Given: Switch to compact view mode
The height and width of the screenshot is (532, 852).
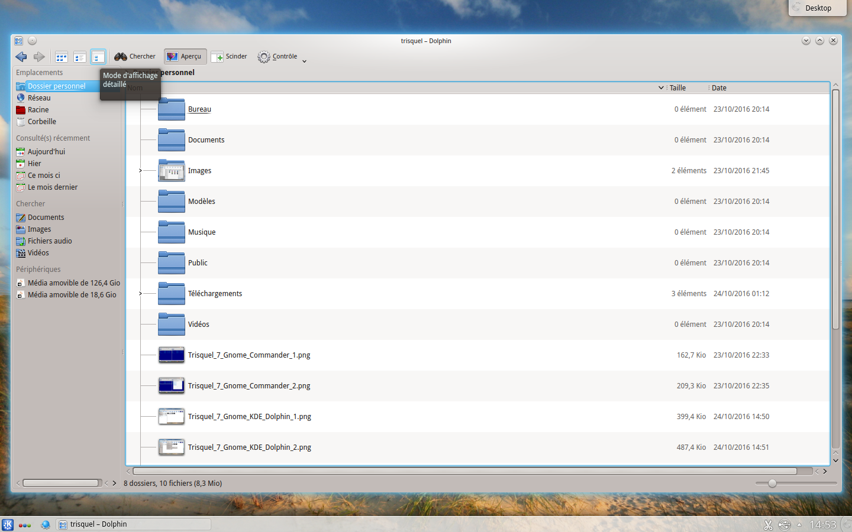Looking at the screenshot, I should pyautogui.click(x=80, y=57).
